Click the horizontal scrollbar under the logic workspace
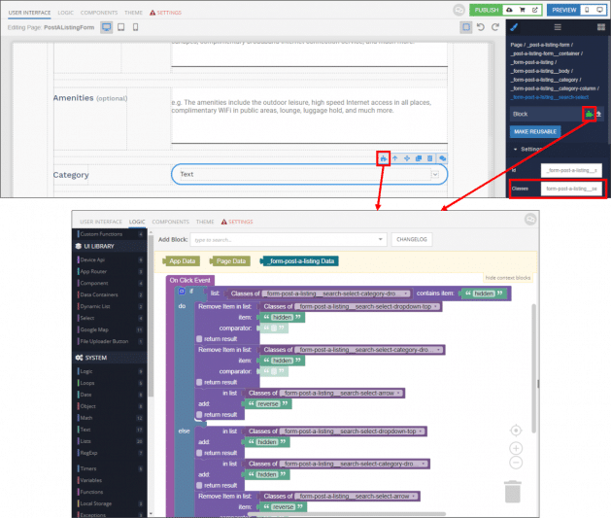The image size is (611, 518). [347, 514]
